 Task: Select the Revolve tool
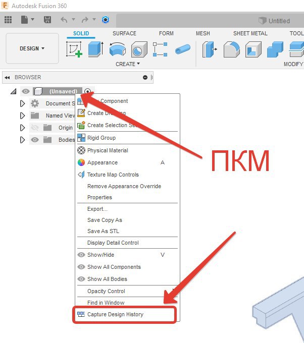118,49
